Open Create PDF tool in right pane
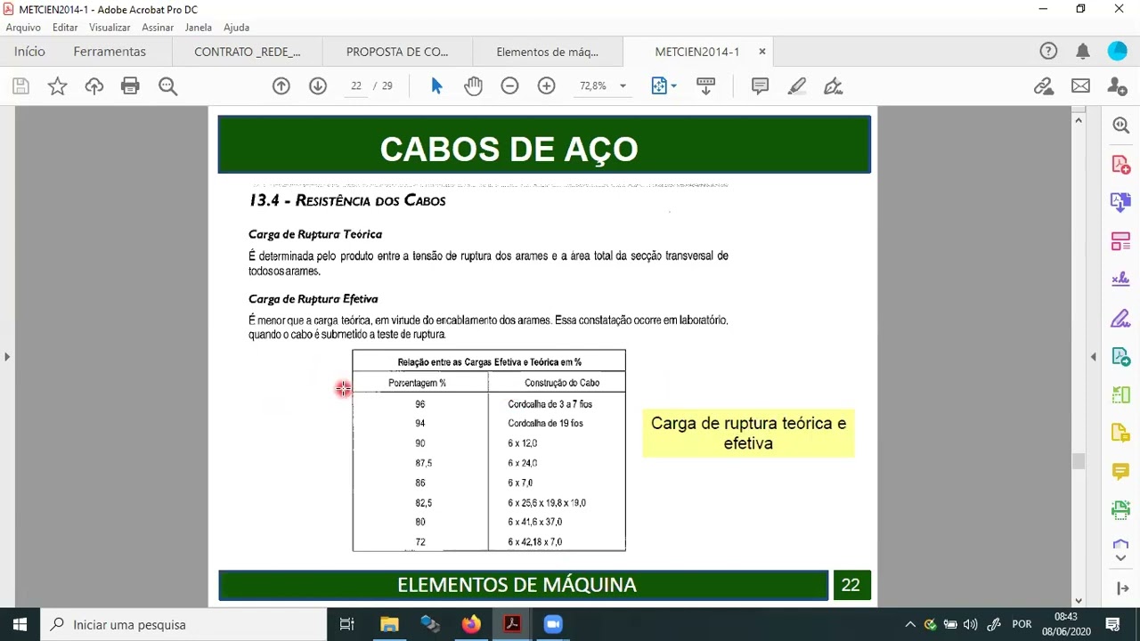 pos(1121,165)
